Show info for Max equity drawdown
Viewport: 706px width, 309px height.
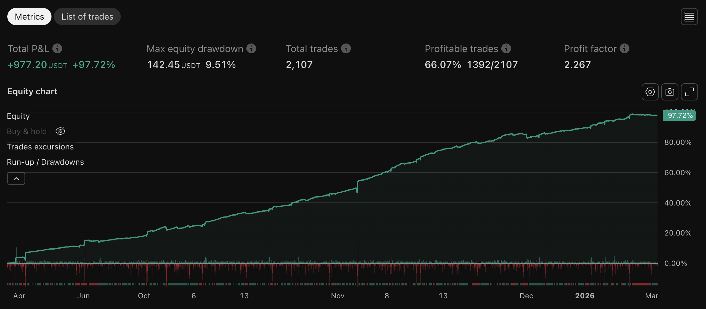click(251, 48)
